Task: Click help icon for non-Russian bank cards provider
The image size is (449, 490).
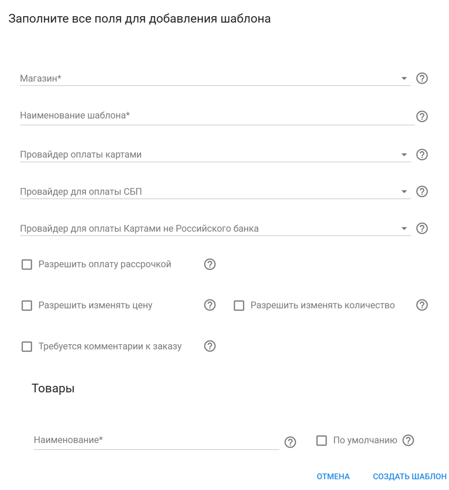Action: click(422, 228)
